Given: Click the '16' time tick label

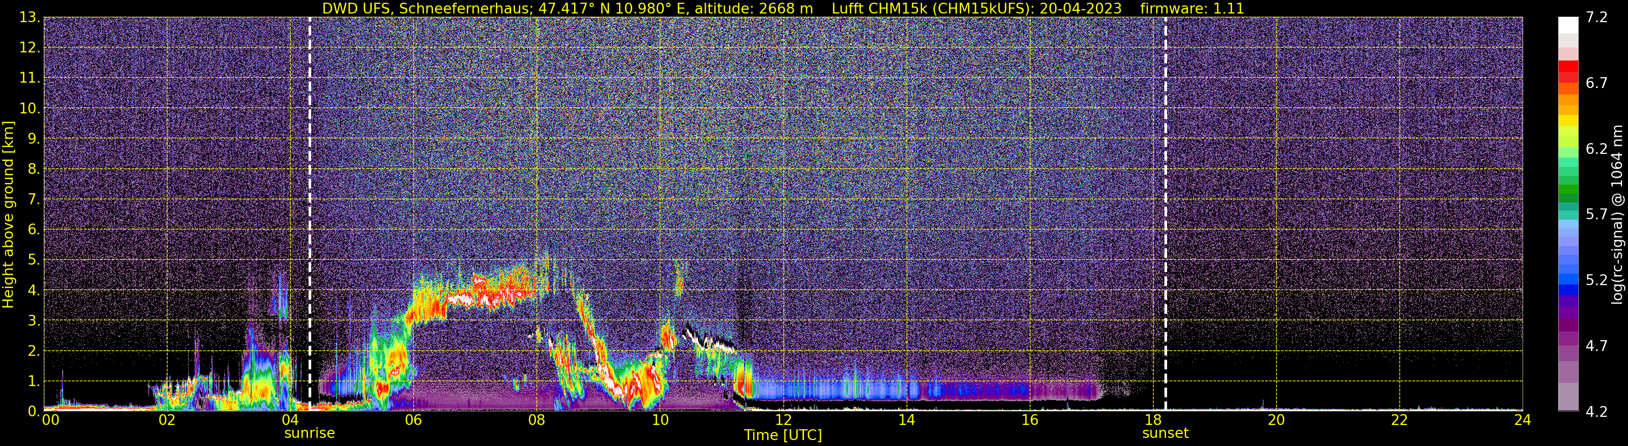Looking at the screenshot, I should 1029,420.
